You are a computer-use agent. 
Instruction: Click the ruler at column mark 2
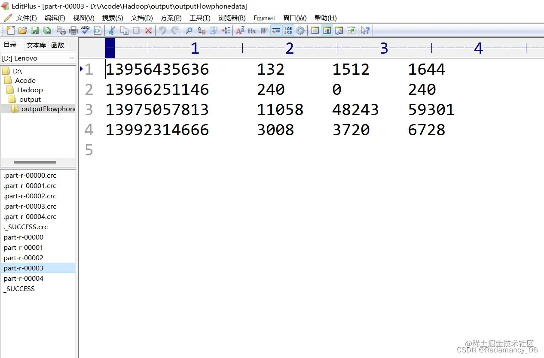[290, 48]
